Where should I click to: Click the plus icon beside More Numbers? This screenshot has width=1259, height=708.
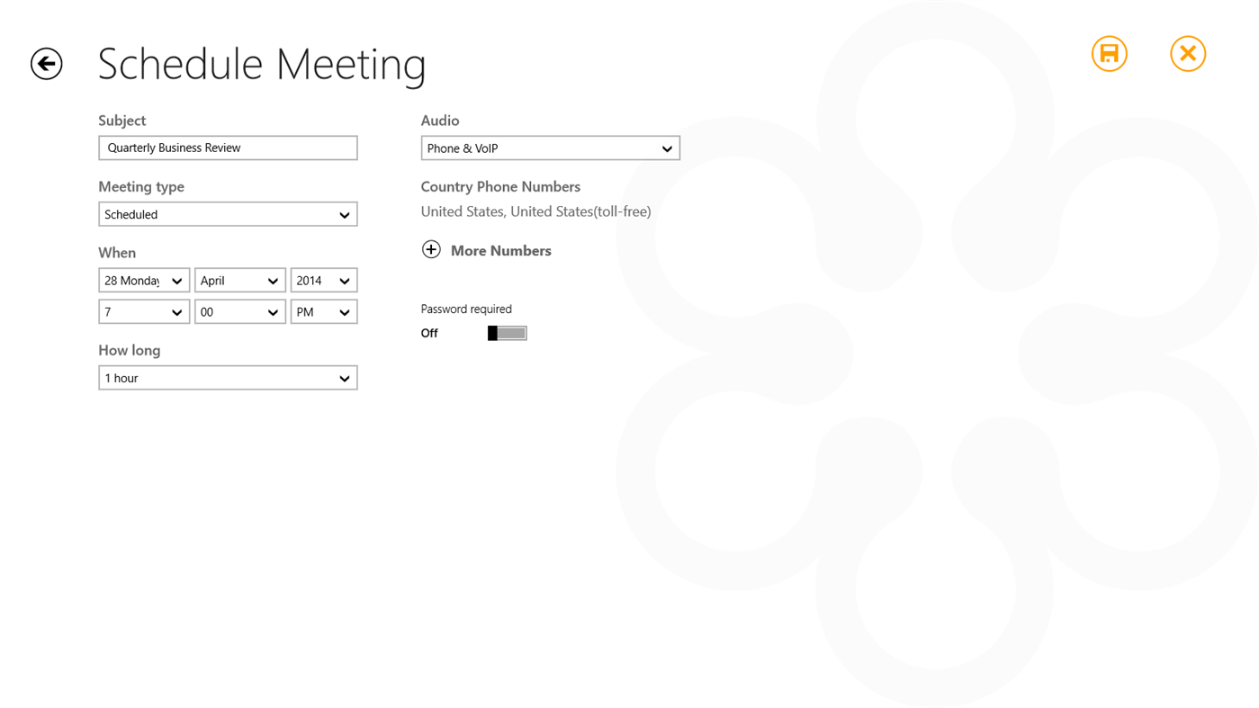431,250
